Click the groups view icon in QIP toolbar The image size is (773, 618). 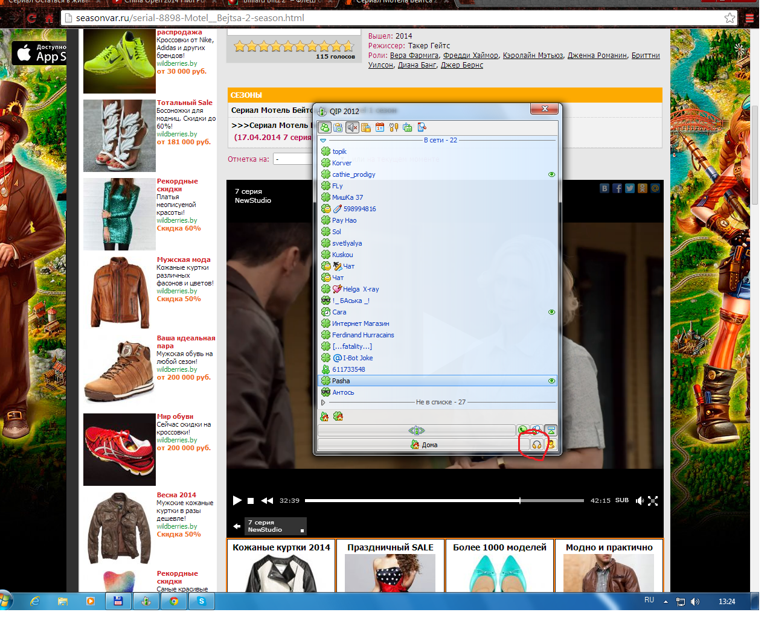coord(338,127)
